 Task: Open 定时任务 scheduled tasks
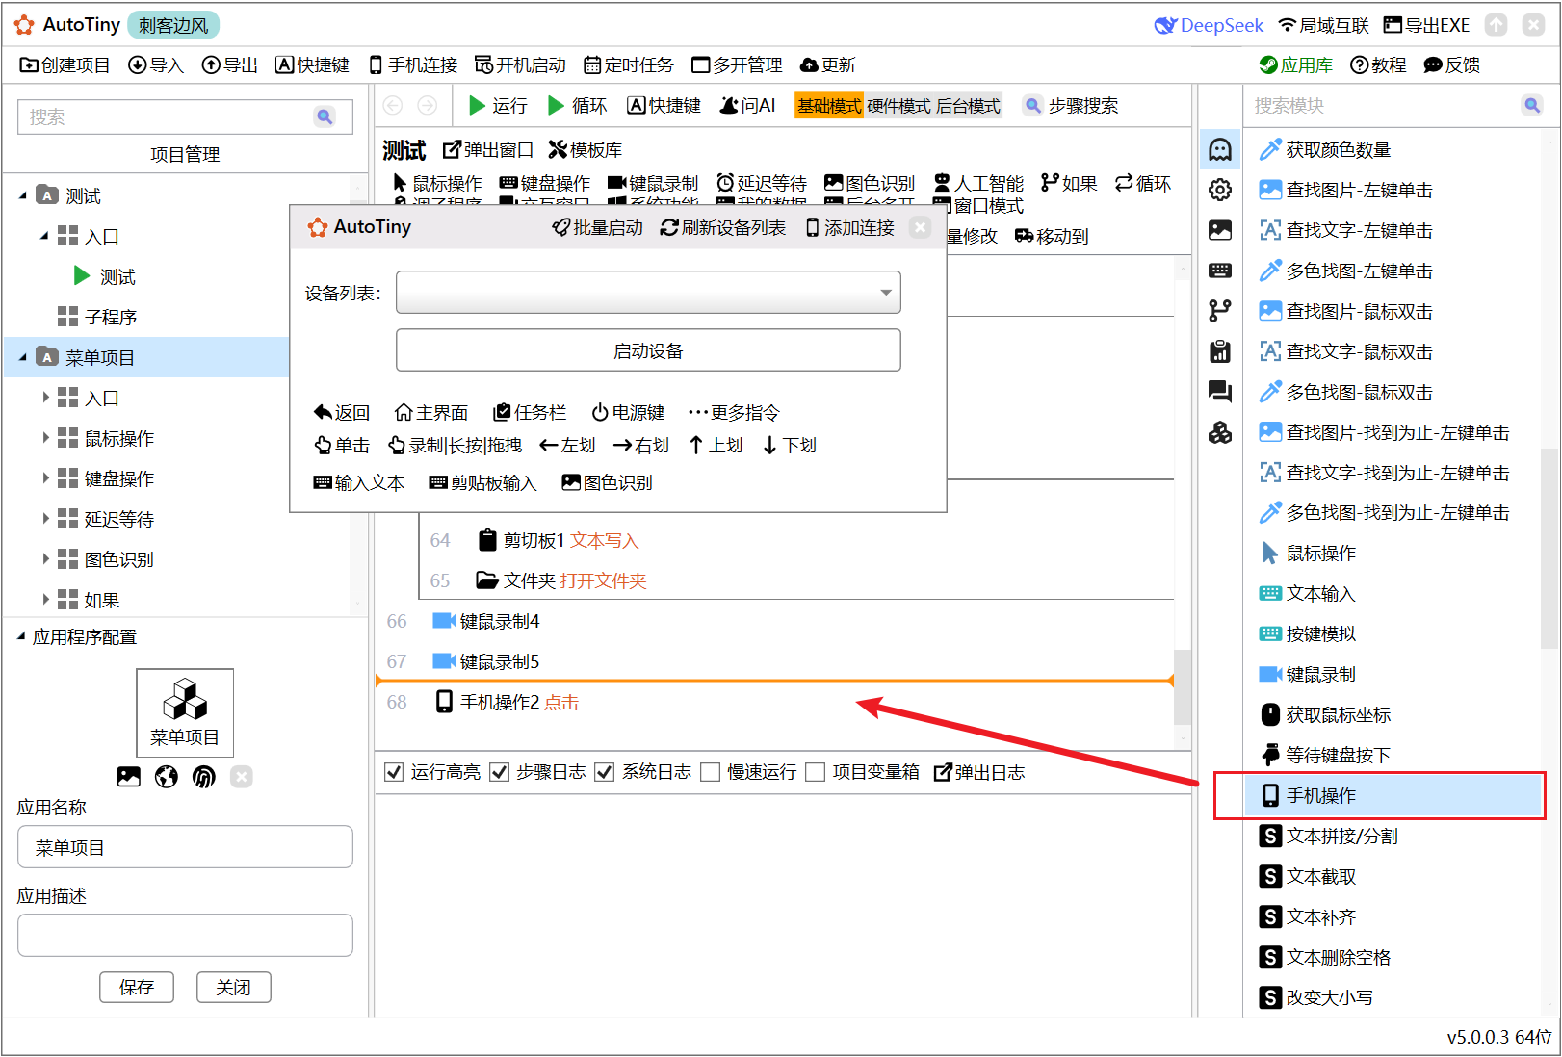[629, 65]
